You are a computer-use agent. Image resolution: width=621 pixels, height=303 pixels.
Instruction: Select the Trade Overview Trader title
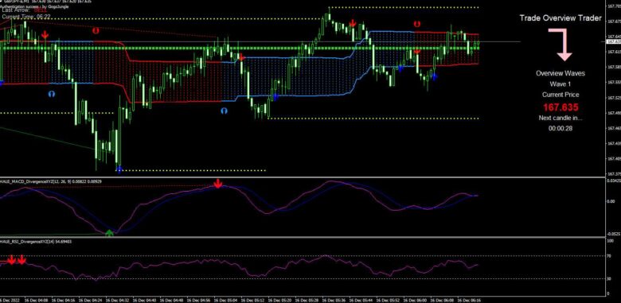(560, 18)
